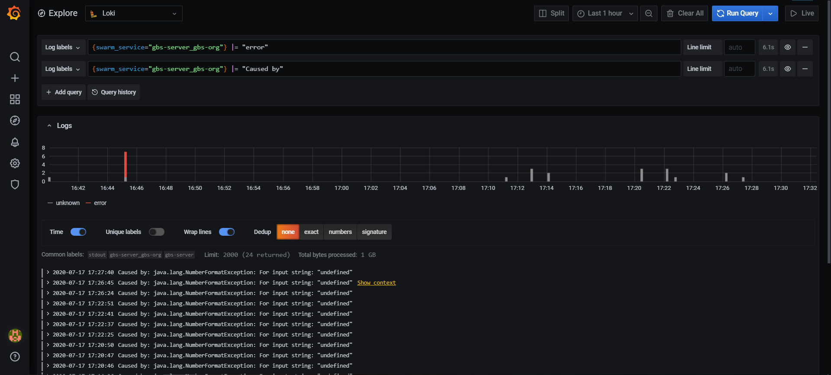Open the Dashboards grid icon in sidebar

point(15,99)
